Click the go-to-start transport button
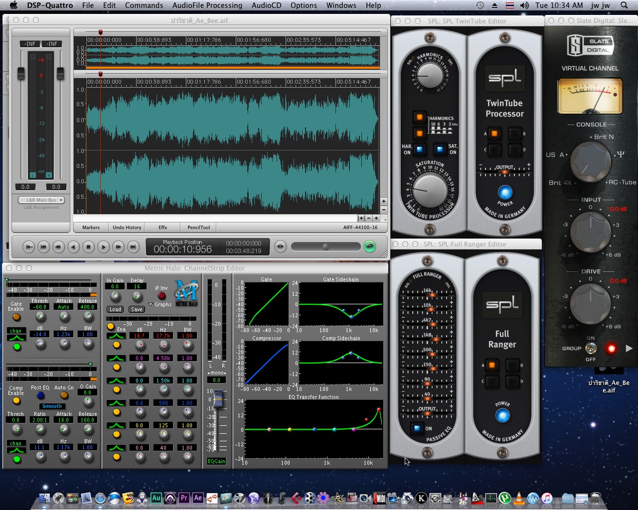The image size is (638, 510). click(28, 247)
